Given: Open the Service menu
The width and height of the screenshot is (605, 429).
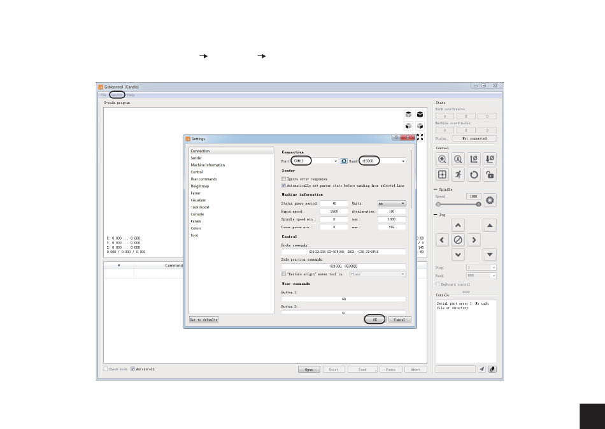Looking at the screenshot, I should point(117,94).
